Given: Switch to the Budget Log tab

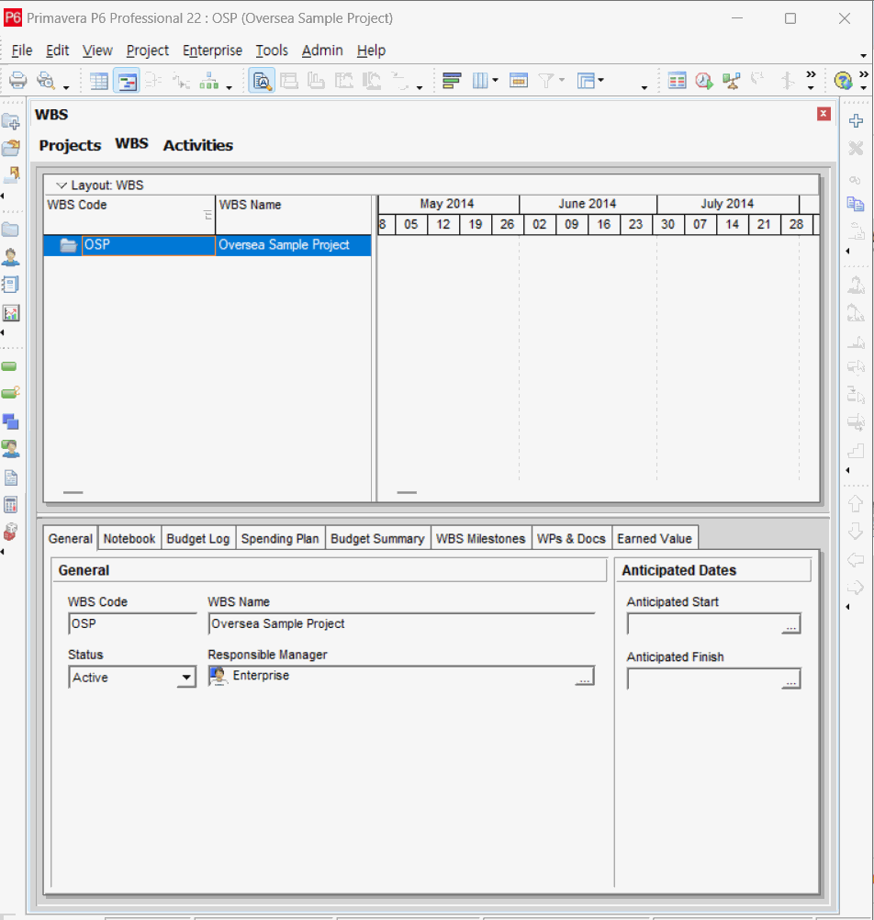Looking at the screenshot, I should pyautogui.click(x=197, y=539).
